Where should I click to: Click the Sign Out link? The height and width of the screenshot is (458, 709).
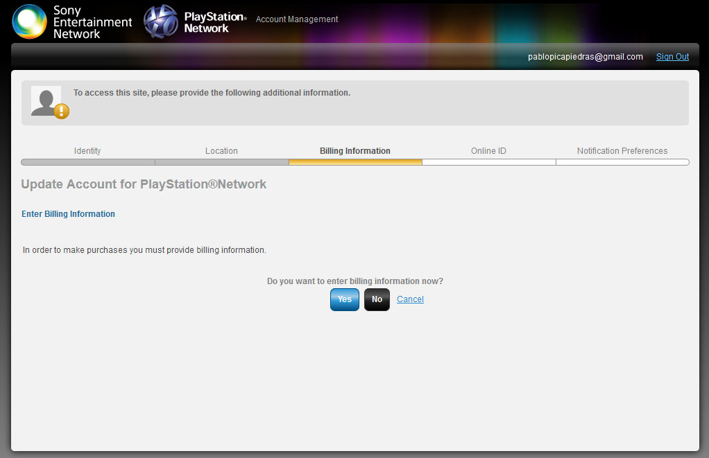(x=672, y=57)
